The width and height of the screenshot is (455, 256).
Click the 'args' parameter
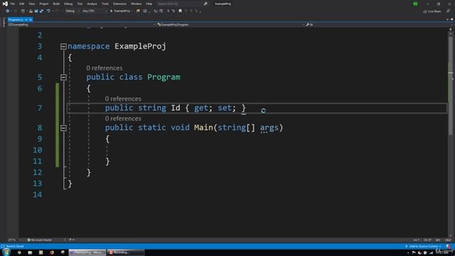(269, 128)
